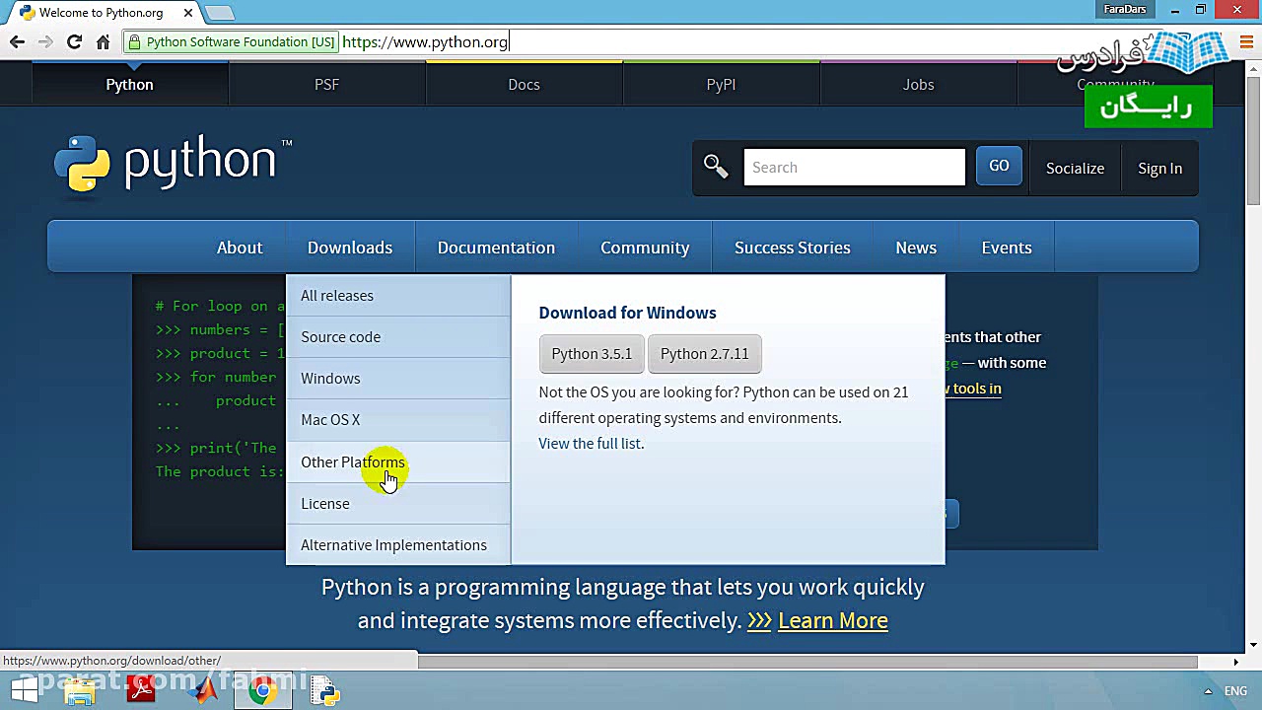The height and width of the screenshot is (710, 1262).
Task: Open the Chrome hamburger menu
Action: (x=1247, y=41)
